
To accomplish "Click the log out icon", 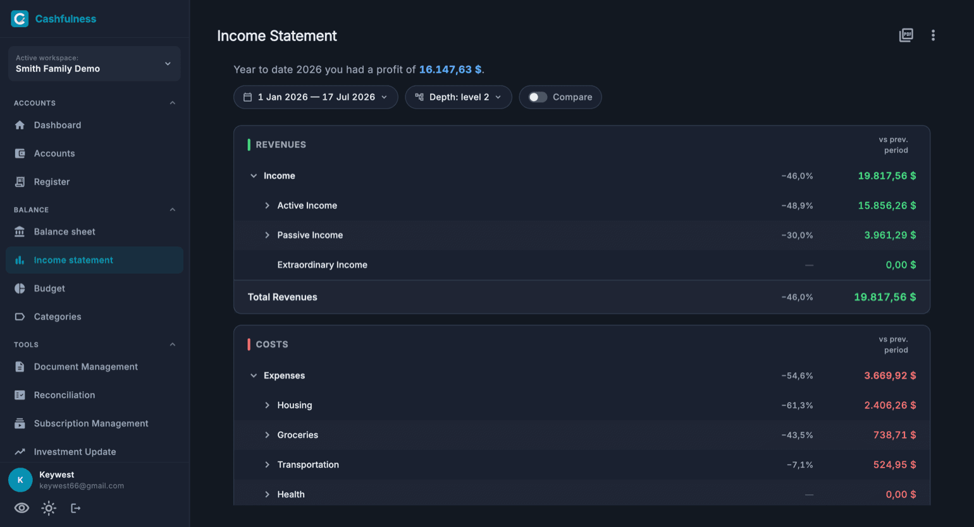I will coord(75,508).
